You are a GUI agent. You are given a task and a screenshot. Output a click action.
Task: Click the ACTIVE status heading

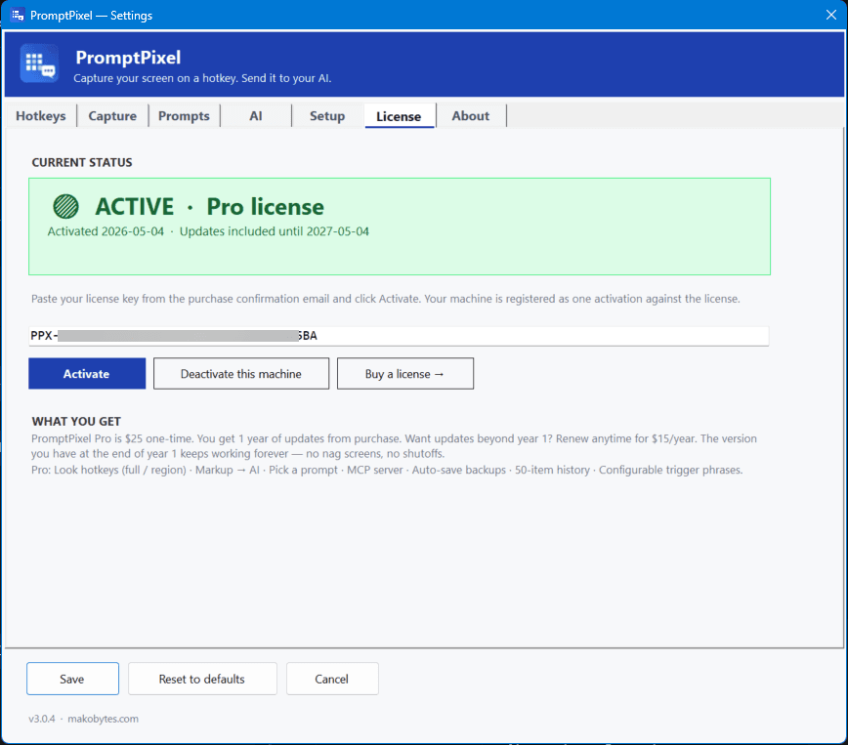(135, 207)
